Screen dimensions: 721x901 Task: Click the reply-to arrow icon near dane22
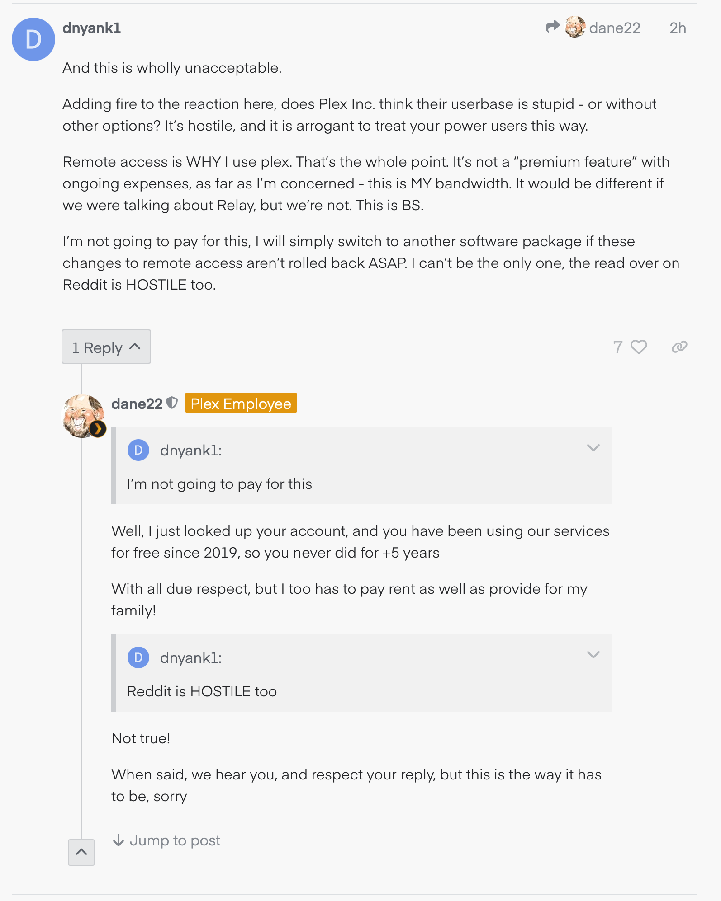[x=552, y=27]
